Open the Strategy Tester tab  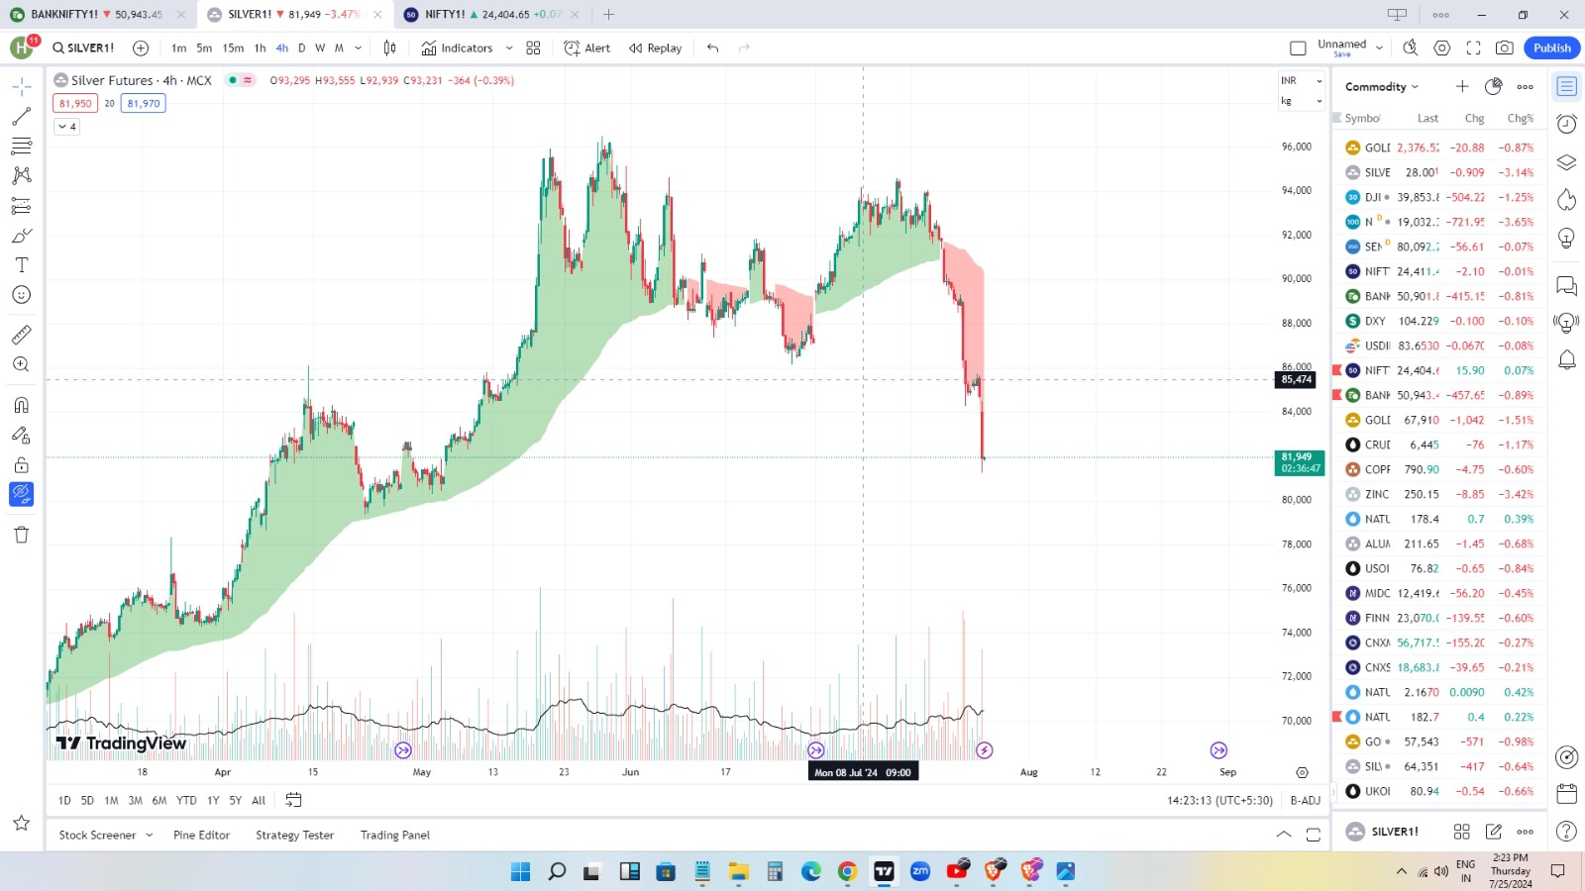pos(294,835)
